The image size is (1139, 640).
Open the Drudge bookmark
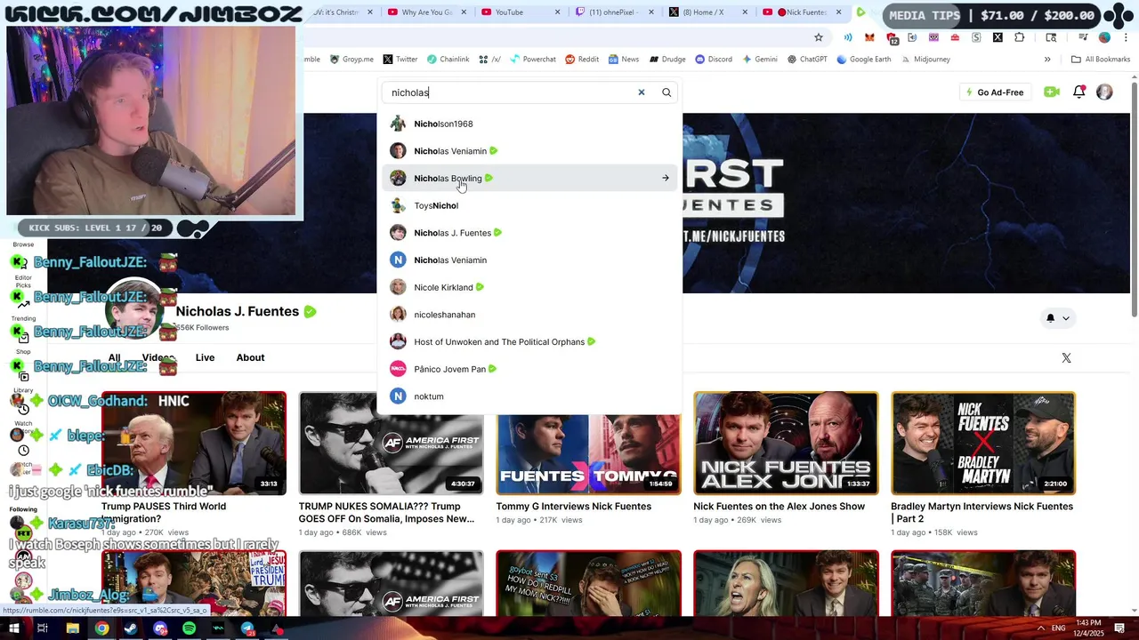pos(666,60)
